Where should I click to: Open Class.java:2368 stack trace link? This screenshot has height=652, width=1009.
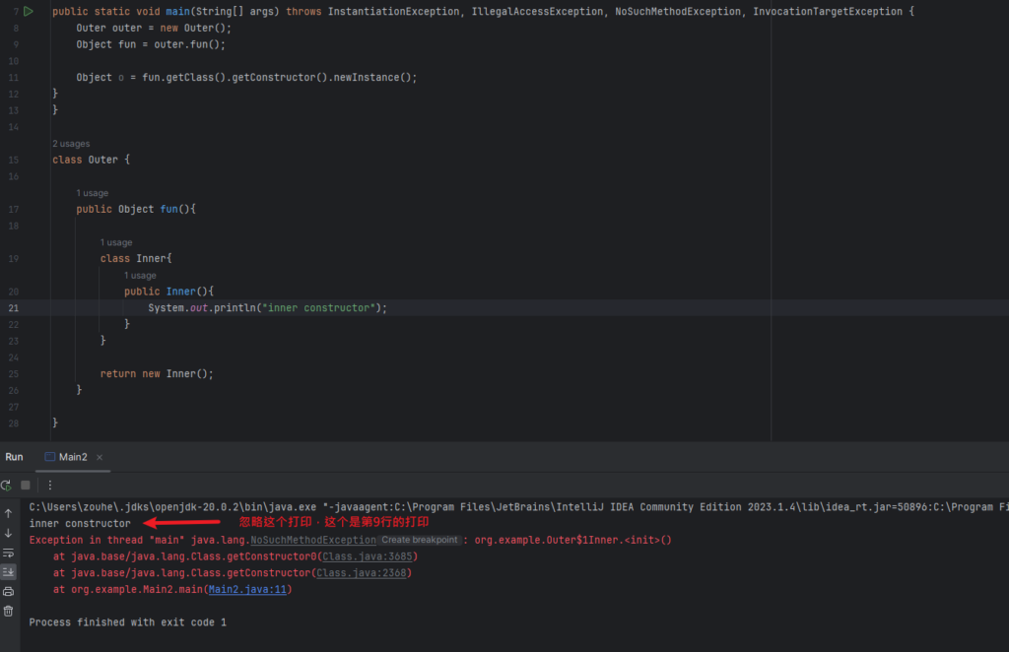[361, 573]
